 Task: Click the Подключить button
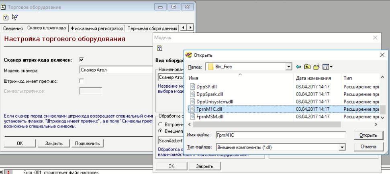coord(88,143)
